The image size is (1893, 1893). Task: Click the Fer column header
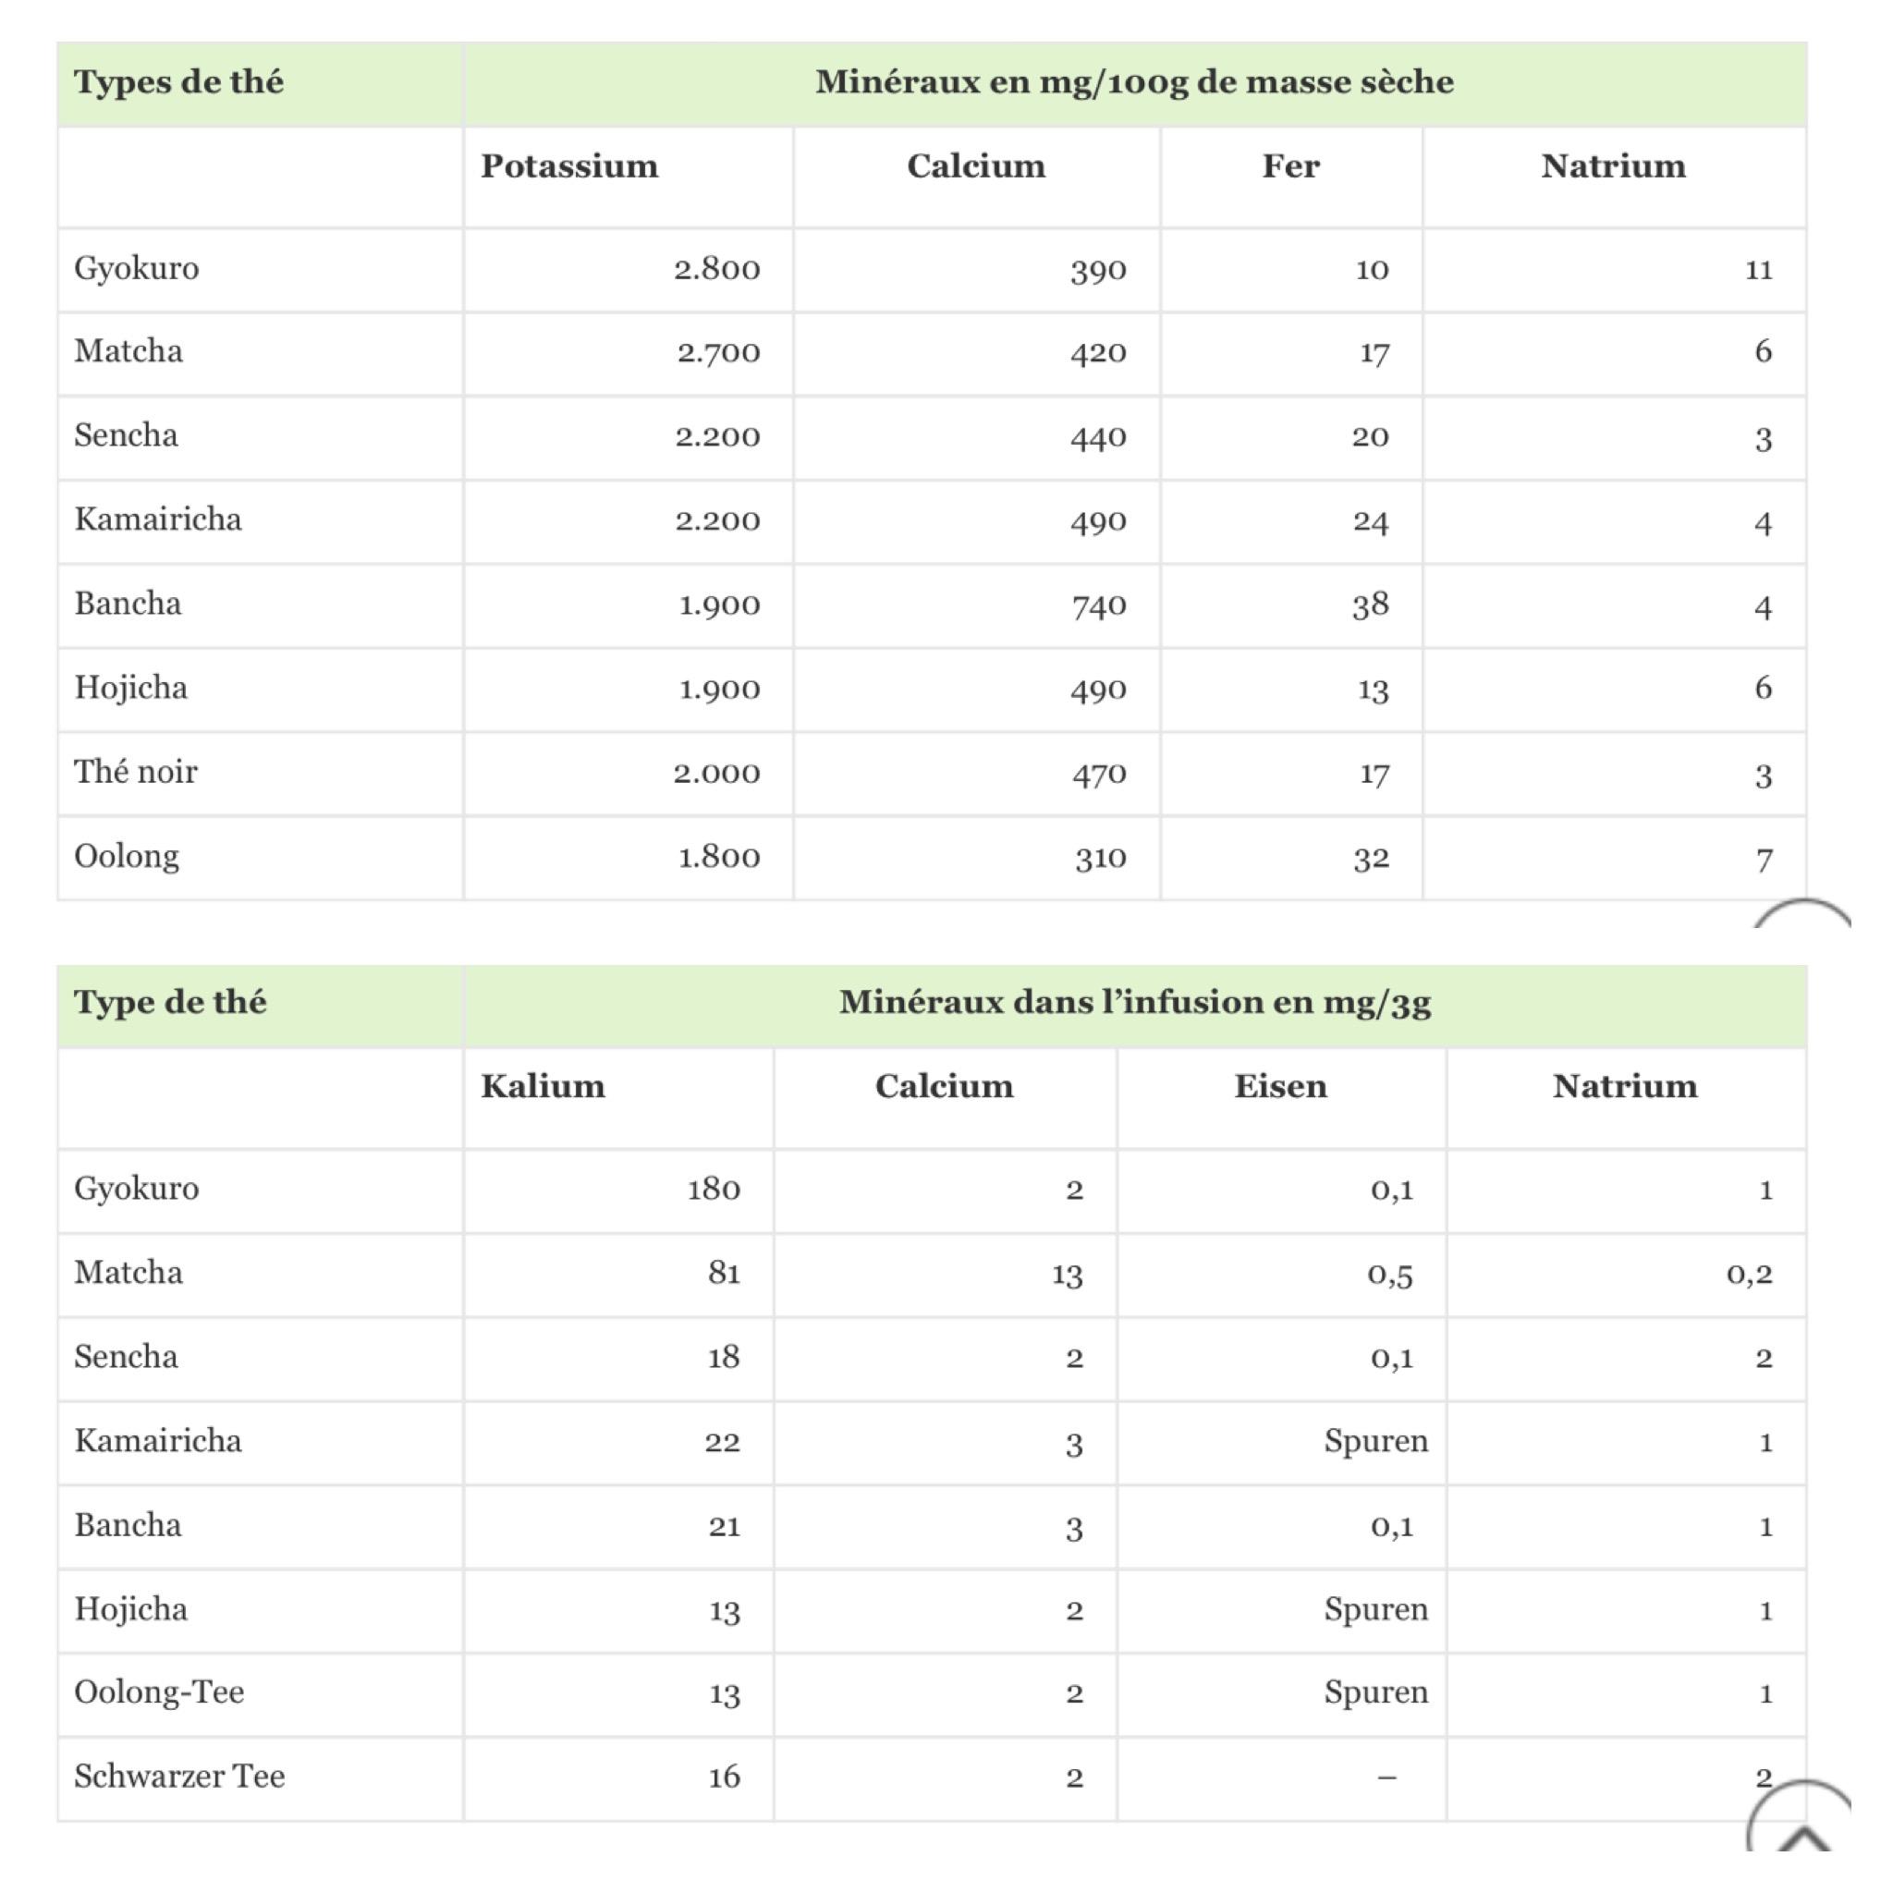(1290, 165)
